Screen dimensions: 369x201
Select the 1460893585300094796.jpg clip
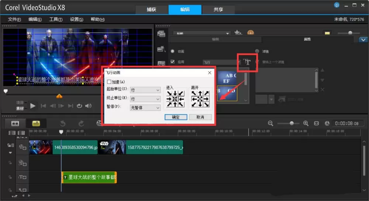tap(63, 147)
